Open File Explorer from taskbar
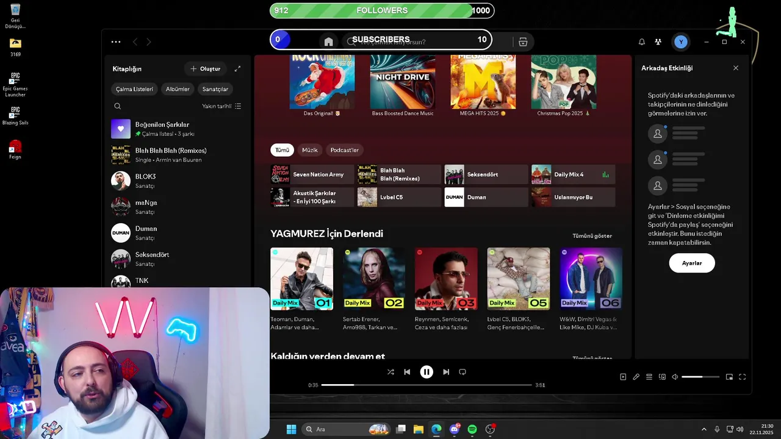Image resolution: width=781 pixels, height=439 pixels. [x=419, y=429]
